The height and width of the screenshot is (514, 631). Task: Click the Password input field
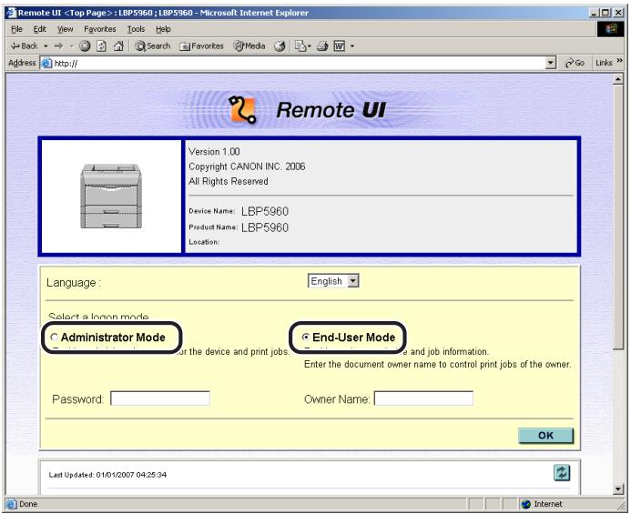tap(160, 398)
